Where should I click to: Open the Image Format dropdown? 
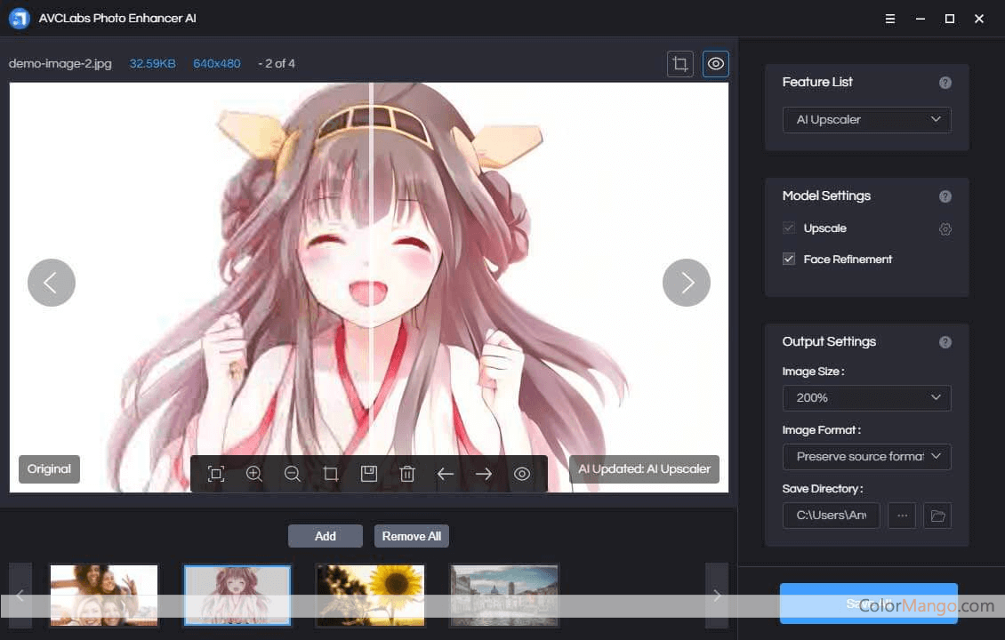[x=866, y=457]
